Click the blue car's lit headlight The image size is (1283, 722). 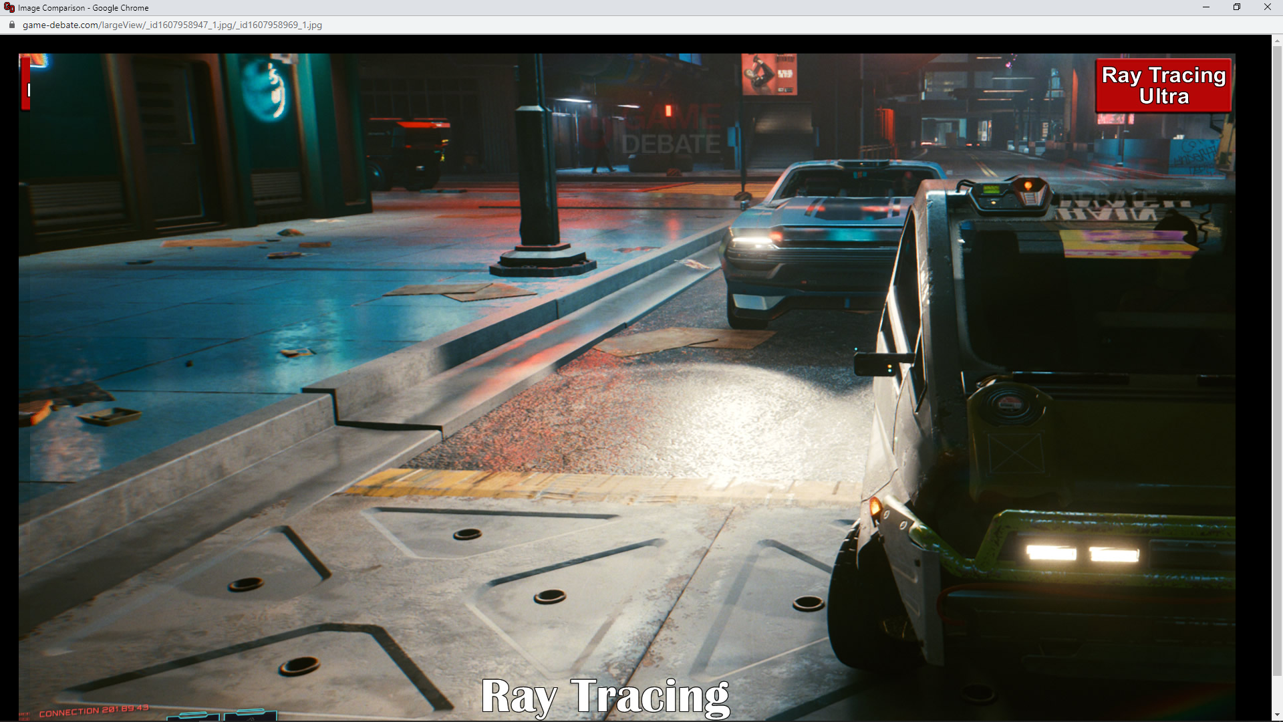tap(752, 239)
